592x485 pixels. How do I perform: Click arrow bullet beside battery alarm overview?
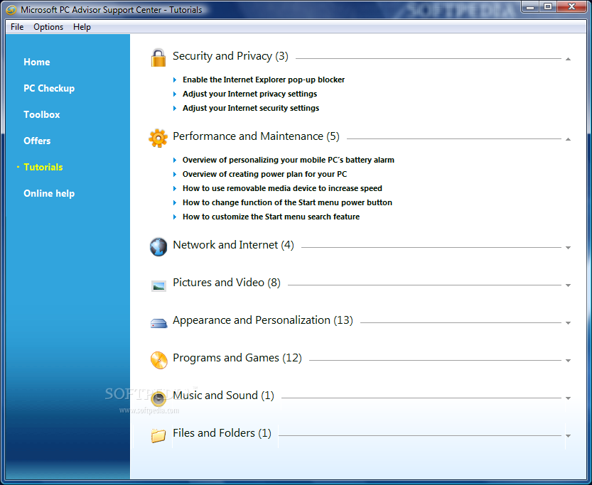175,160
